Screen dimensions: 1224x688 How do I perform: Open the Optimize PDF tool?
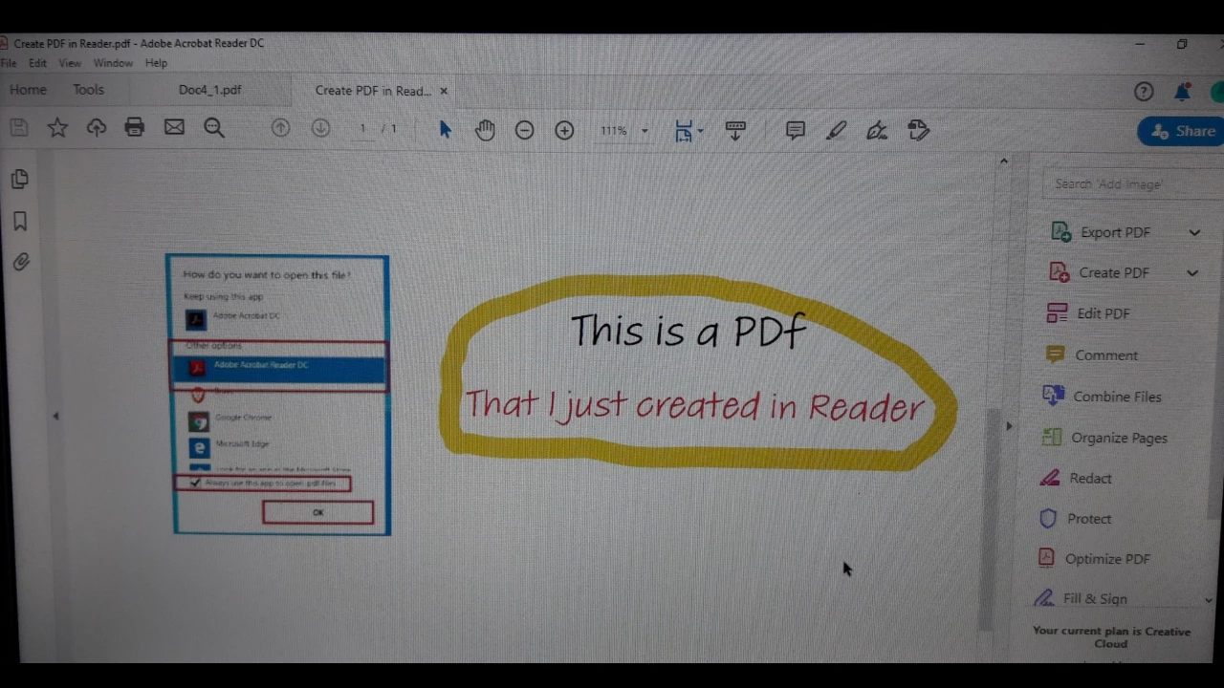coord(1093,558)
